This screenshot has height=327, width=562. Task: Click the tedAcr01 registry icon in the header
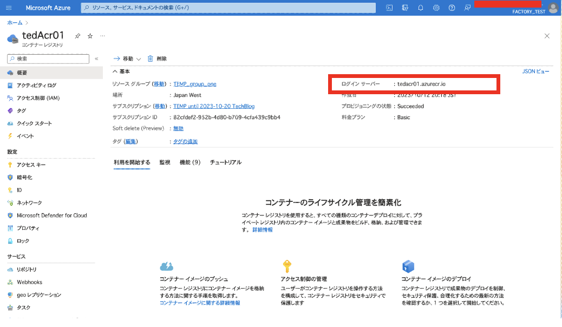[13, 39]
